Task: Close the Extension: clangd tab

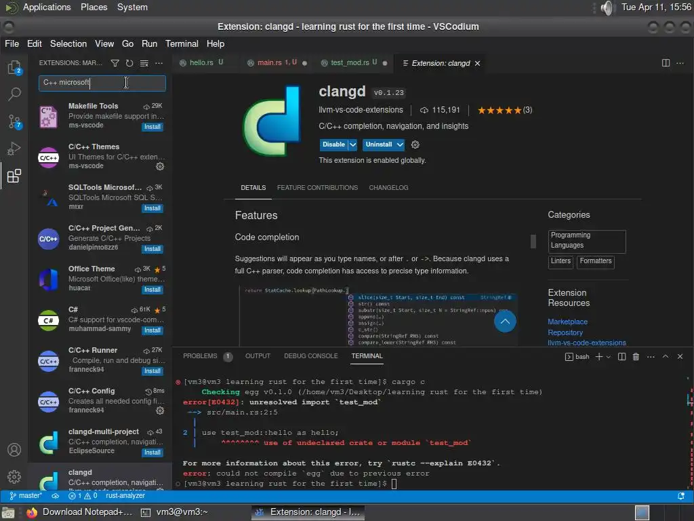Action: [478, 63]
